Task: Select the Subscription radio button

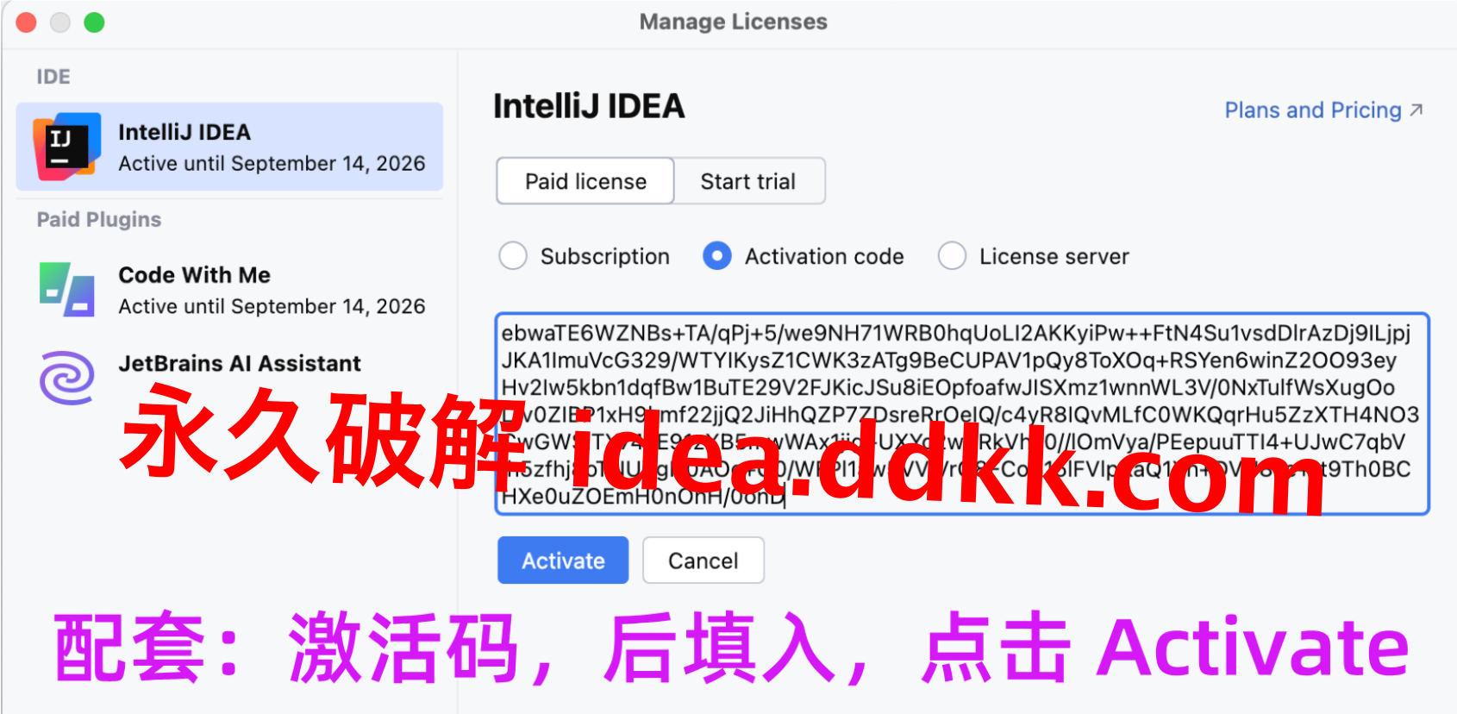Action: [x=513, y=256]
